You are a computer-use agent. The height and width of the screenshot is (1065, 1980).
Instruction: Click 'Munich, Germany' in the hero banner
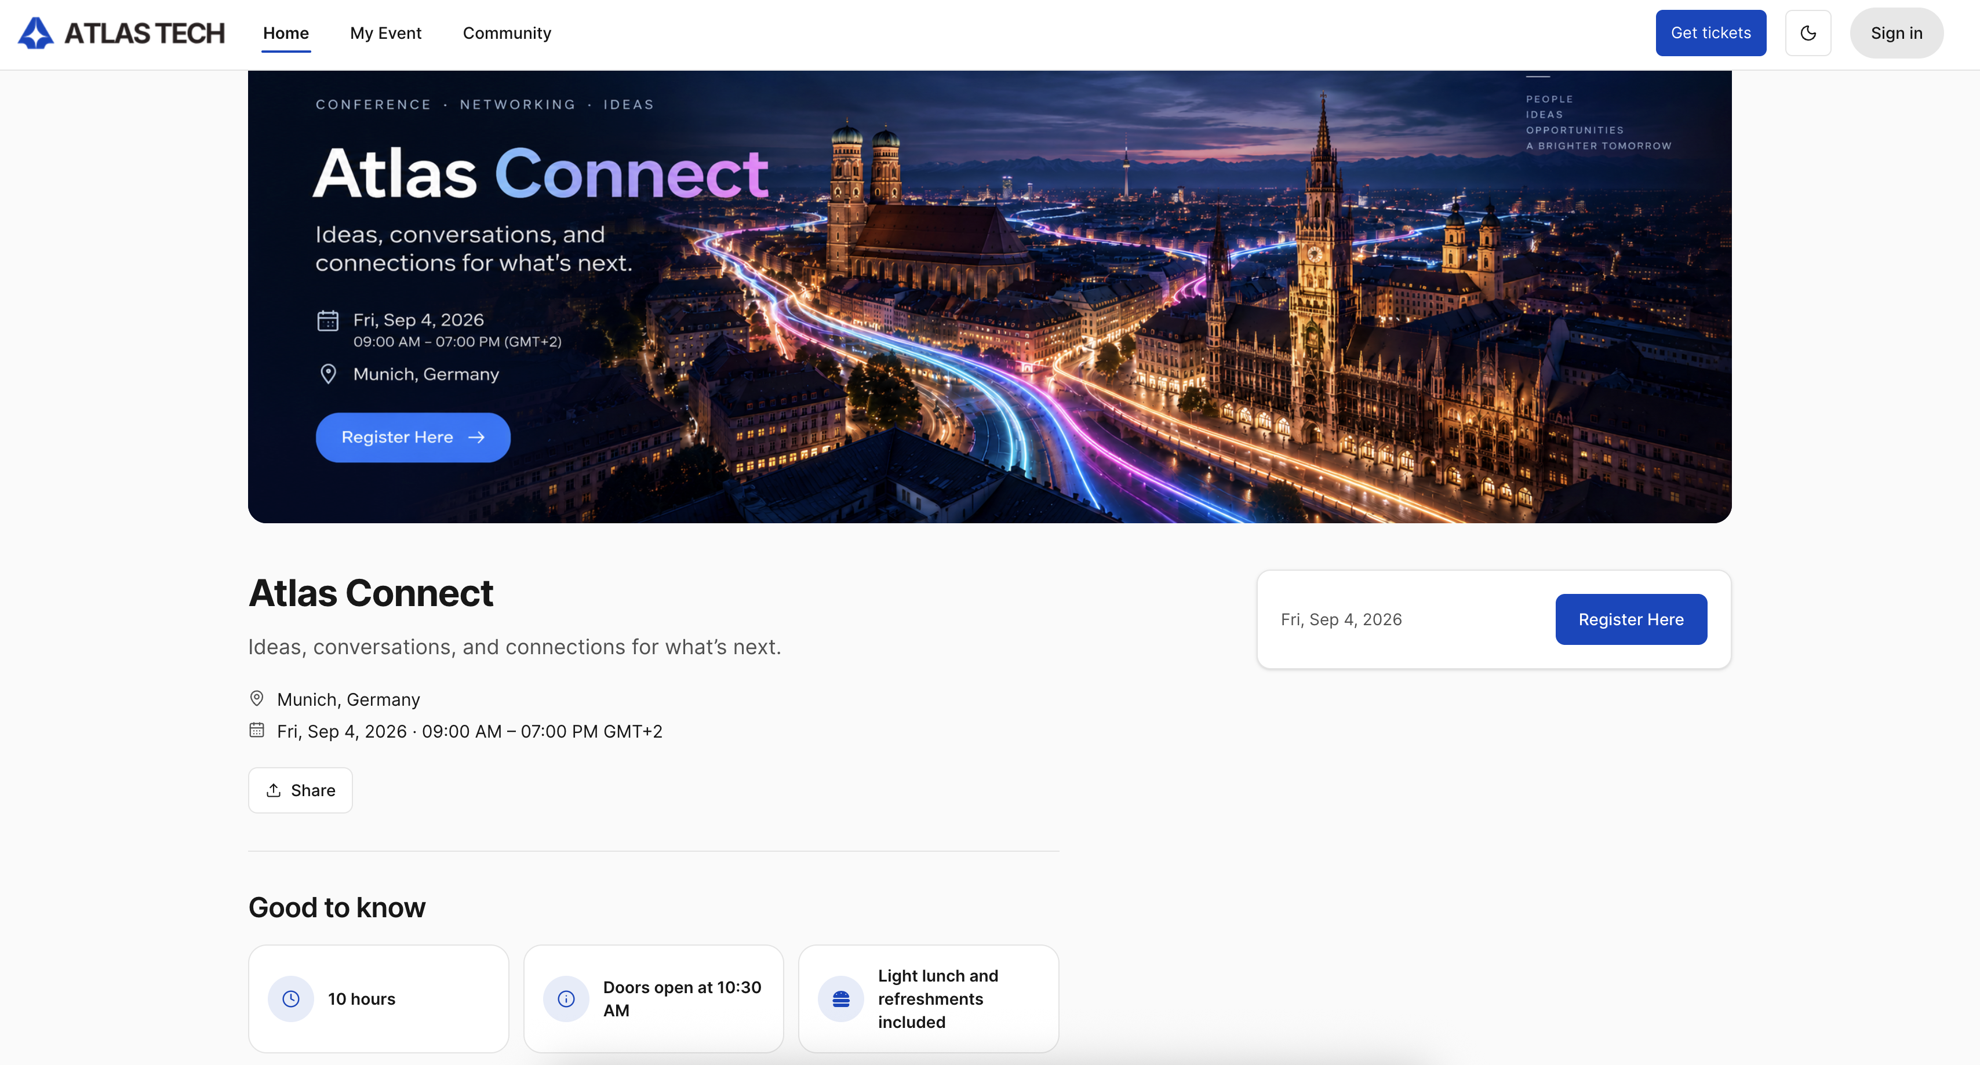[426, 374]
